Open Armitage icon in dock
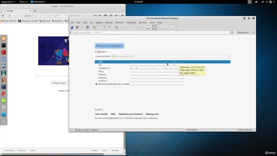This screenshot has height=156, width=277. coord(3,73)
